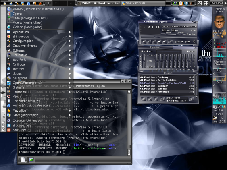This screenshot has height=170, width=227.
Task: Open the Sistema menu entry
Action: 40,87
